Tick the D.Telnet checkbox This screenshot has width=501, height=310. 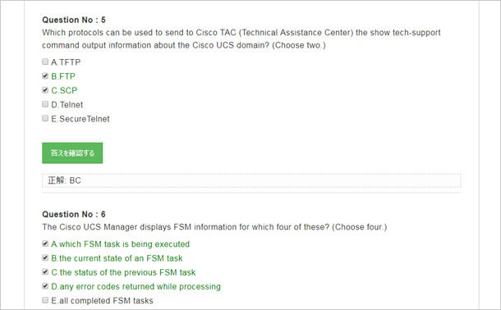point(45,104)
